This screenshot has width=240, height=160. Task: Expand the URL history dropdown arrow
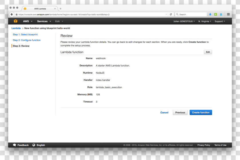tap(166, 14)
